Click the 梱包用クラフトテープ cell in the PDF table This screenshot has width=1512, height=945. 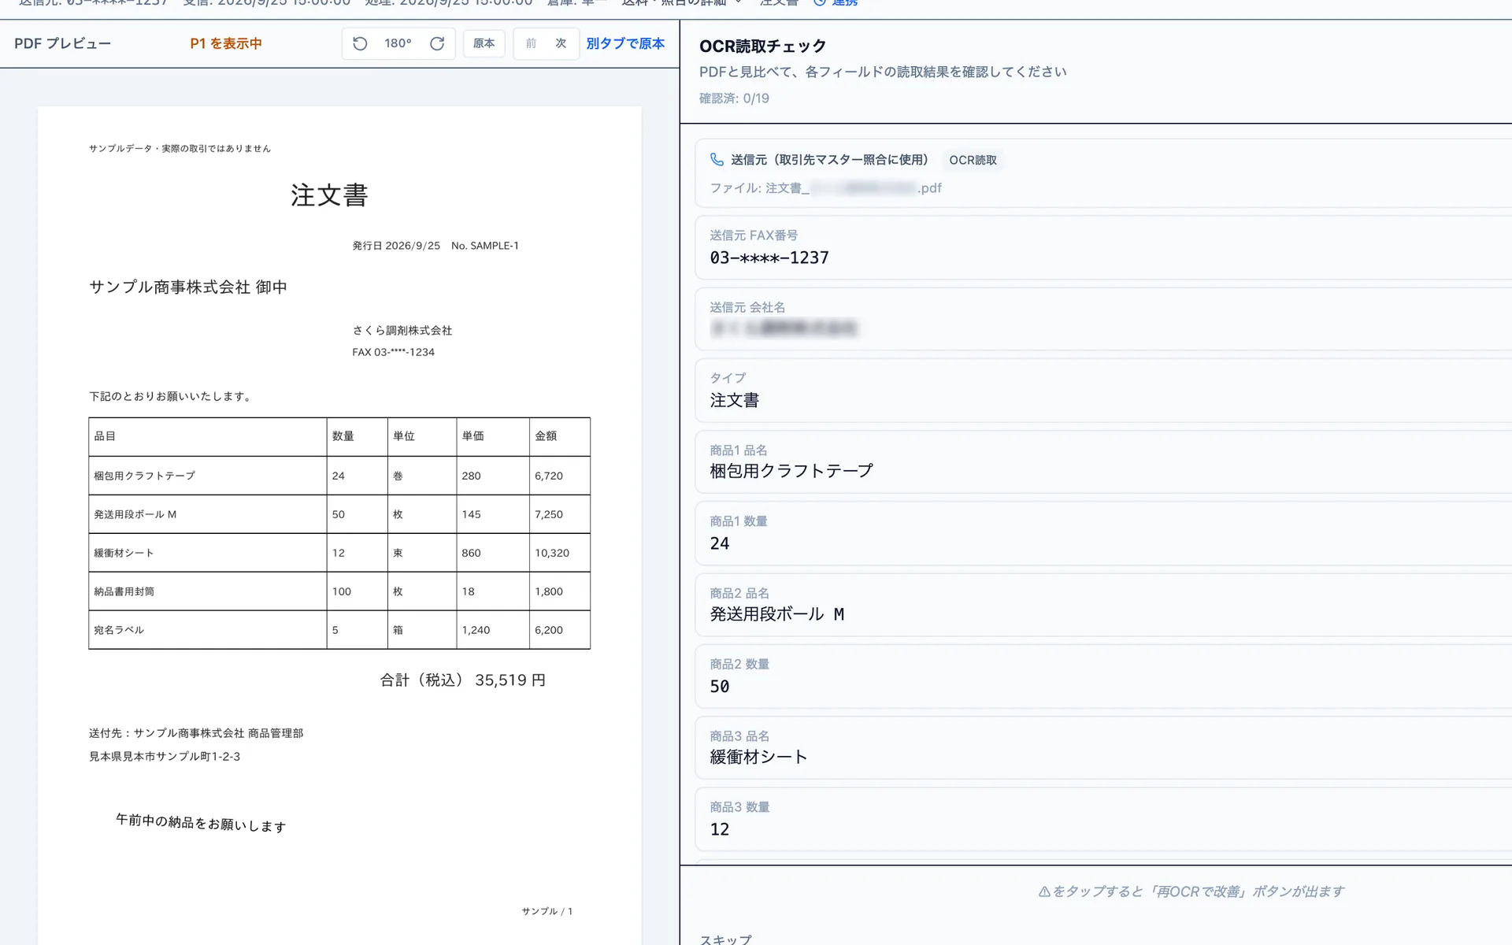pyautogui.click(x=208, y=476)
